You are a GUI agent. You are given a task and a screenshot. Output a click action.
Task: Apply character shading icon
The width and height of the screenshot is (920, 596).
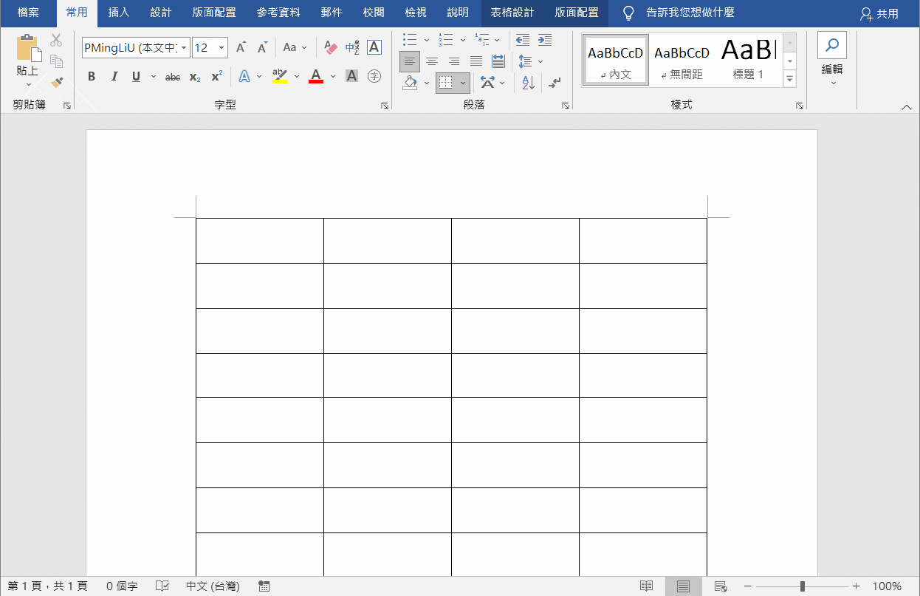pos(351,76)
